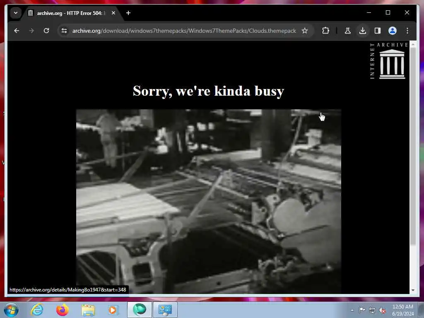Show the Downloads tray
This screenshot has height=318, width=424.
coord(363,31)
